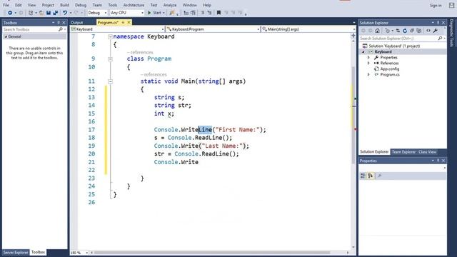Switch to the Output tab
457x257 pixels.
[77, 22]
